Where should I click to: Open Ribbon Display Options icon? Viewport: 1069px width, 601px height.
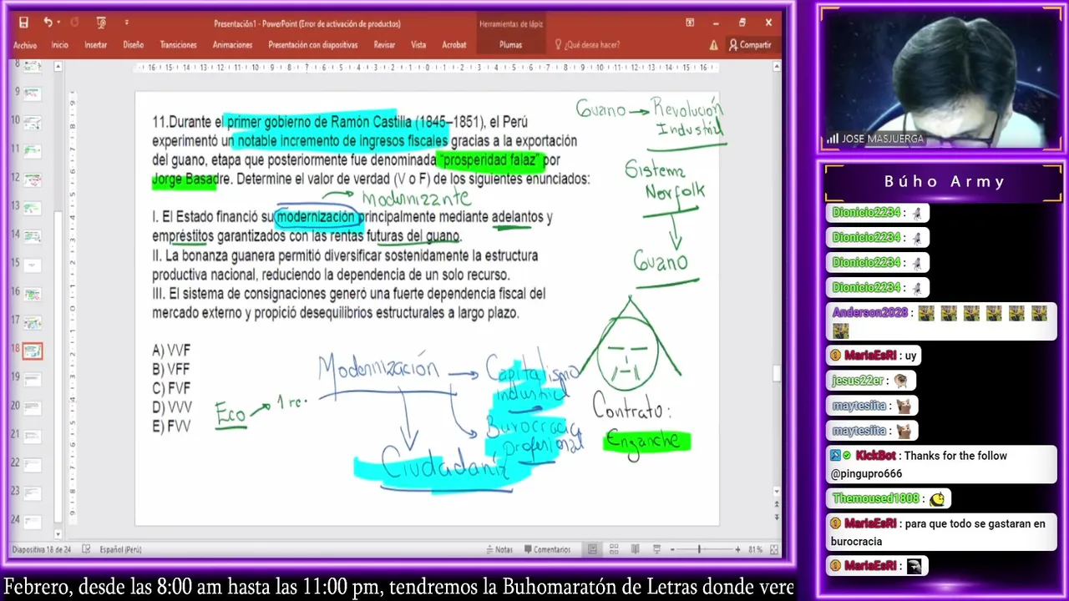point(690,23)
